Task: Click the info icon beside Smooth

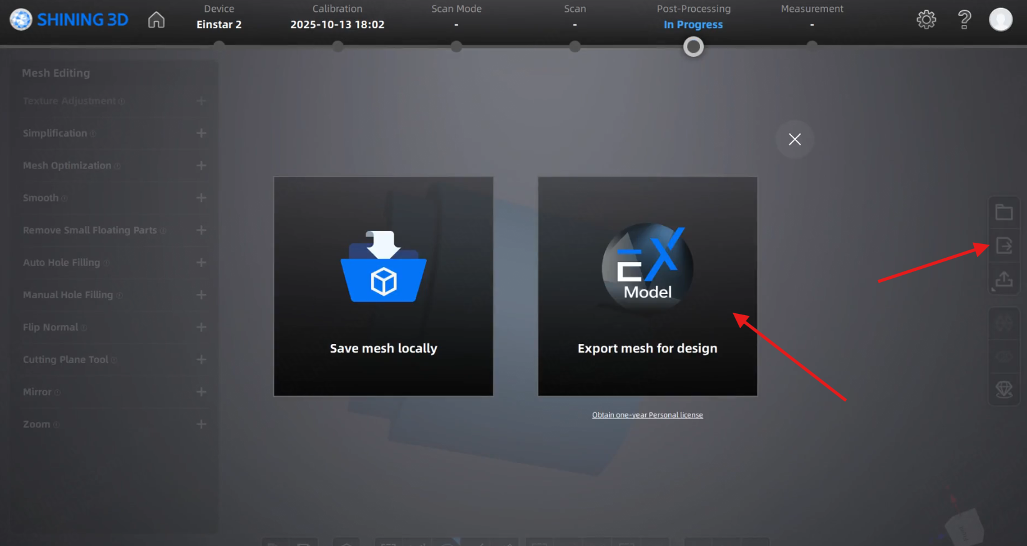Action: tap(64, 198)
